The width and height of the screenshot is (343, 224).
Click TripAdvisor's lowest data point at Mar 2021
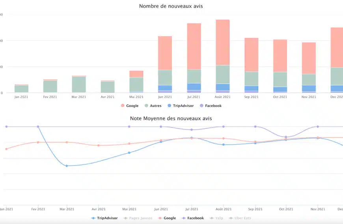[x=67, y=166]
